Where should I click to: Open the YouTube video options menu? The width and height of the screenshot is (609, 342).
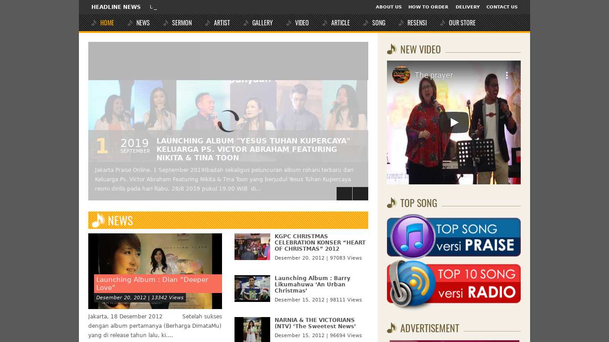506,75
